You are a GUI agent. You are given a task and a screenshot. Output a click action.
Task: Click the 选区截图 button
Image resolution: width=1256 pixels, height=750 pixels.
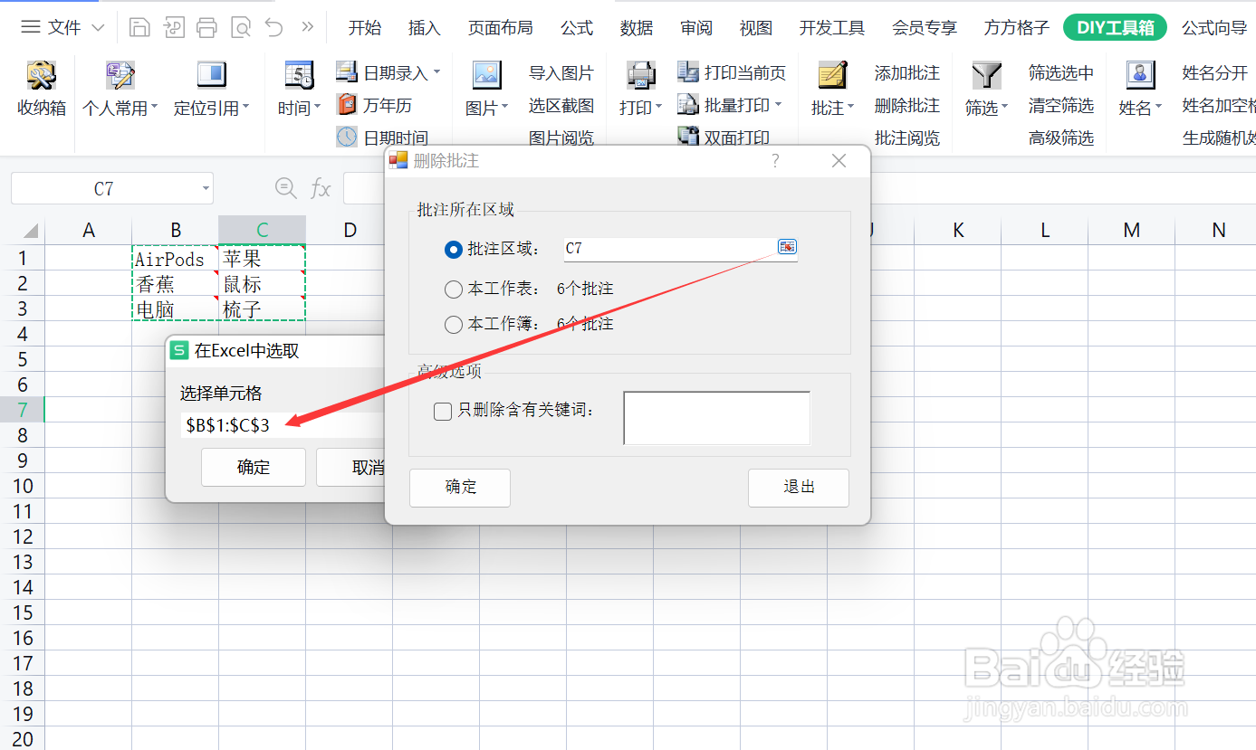(x=561, y=105)
